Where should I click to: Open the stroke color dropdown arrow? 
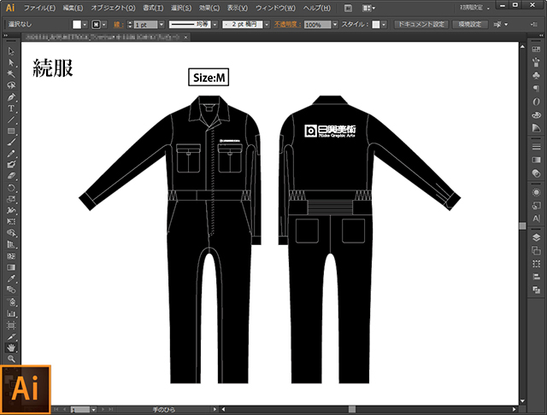(x=104, y=25)
